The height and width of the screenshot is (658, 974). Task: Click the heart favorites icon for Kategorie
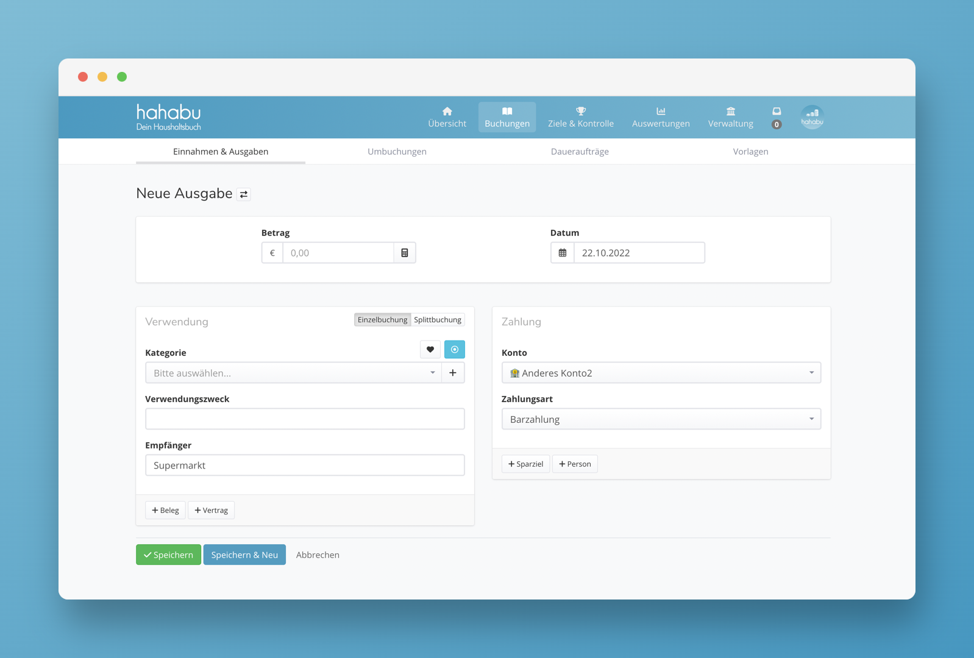430,350
